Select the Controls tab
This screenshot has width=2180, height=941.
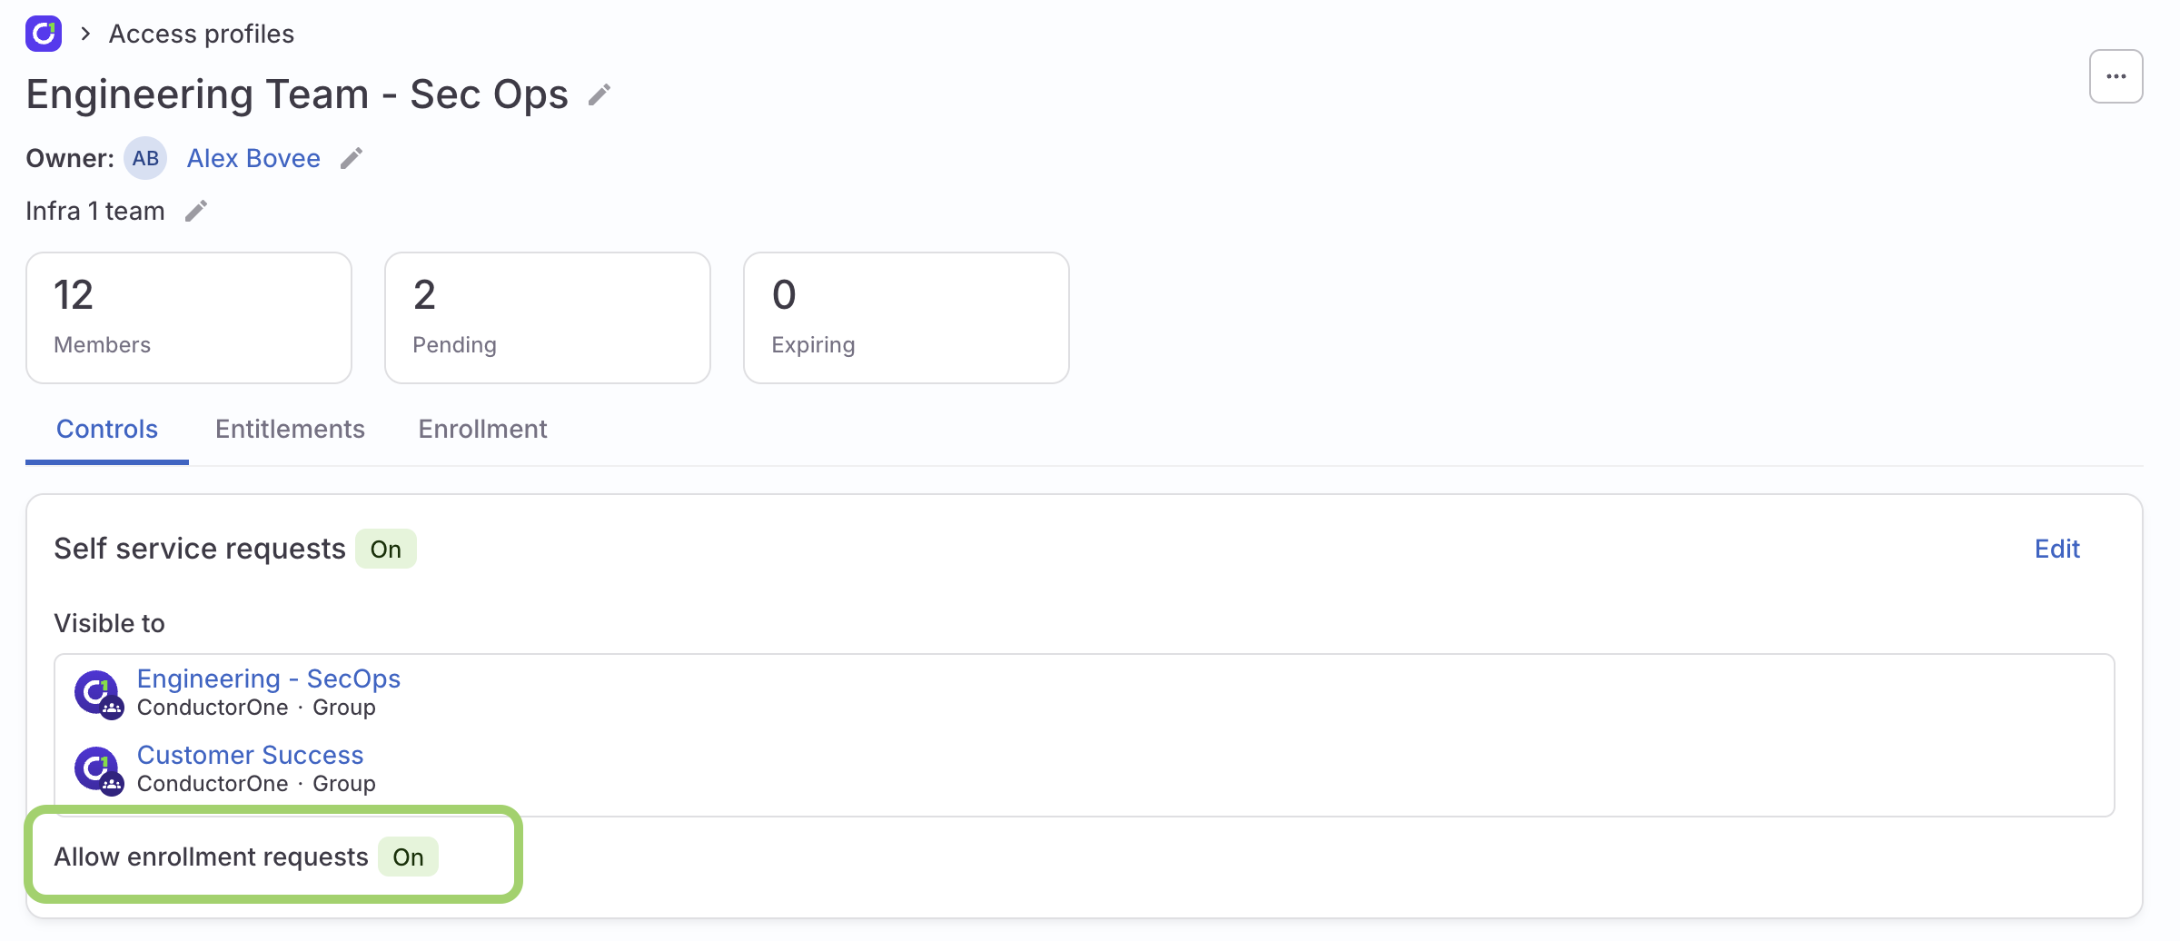106,429
